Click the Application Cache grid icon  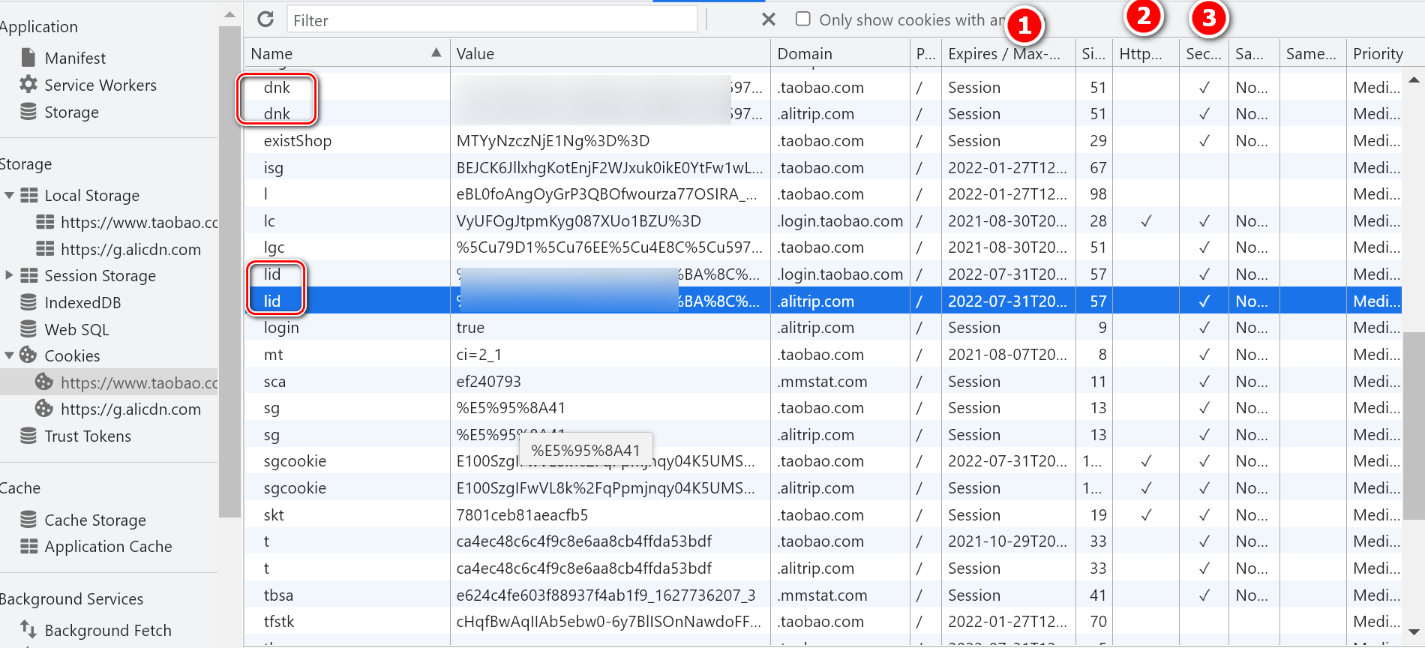[x=28, y=546]
